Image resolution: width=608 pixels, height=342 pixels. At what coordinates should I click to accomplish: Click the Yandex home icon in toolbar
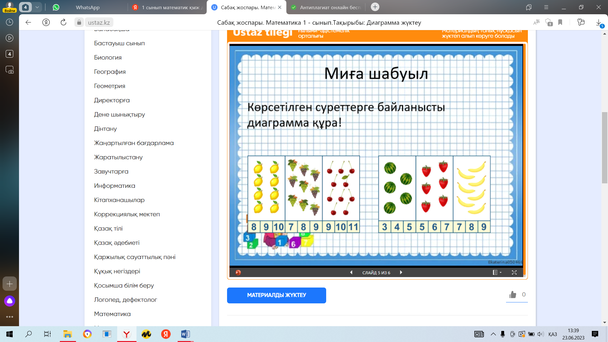pos(46,22)
